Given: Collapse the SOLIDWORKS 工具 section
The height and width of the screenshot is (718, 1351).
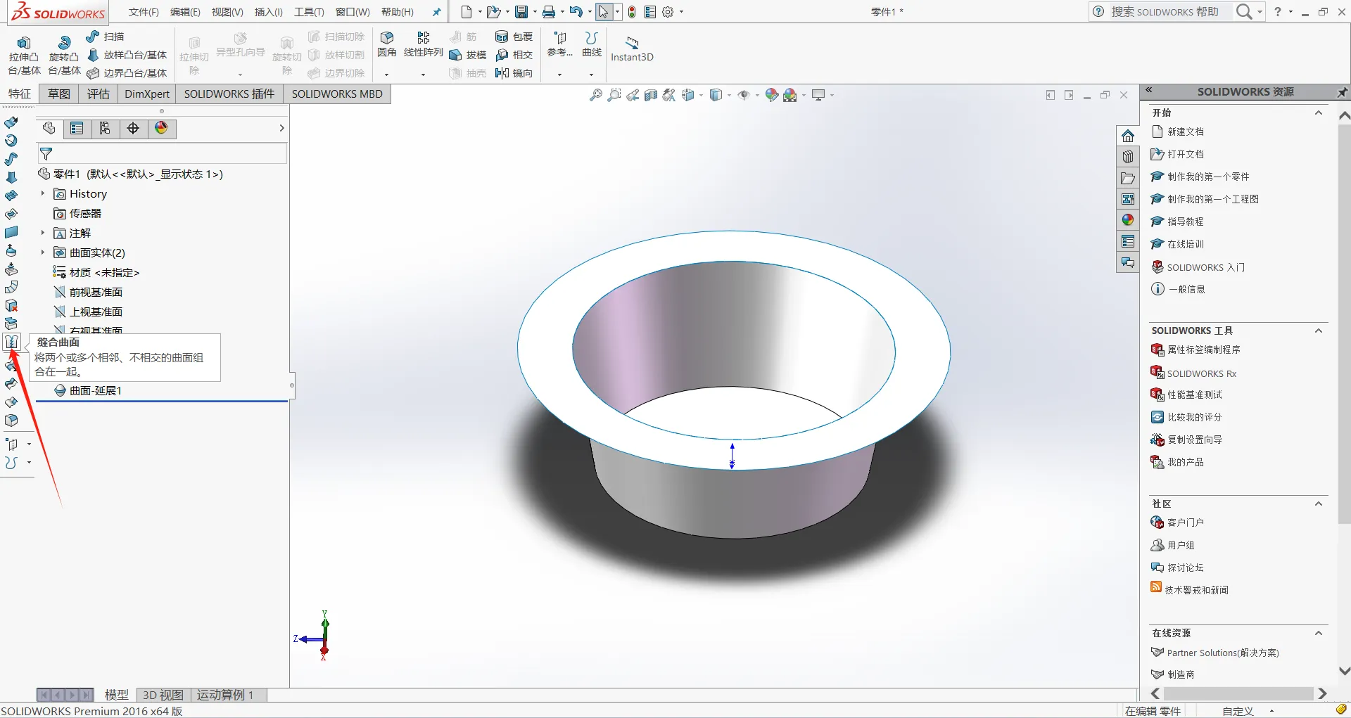Looking at the screenshot, I should 1318,331.
